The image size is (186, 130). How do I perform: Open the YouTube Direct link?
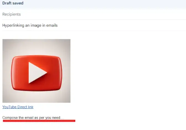[x=18, y=107]
